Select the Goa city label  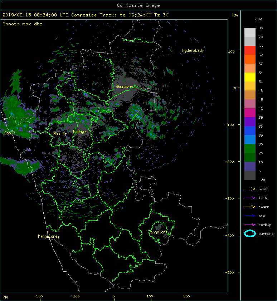click(x=9, y=133)
